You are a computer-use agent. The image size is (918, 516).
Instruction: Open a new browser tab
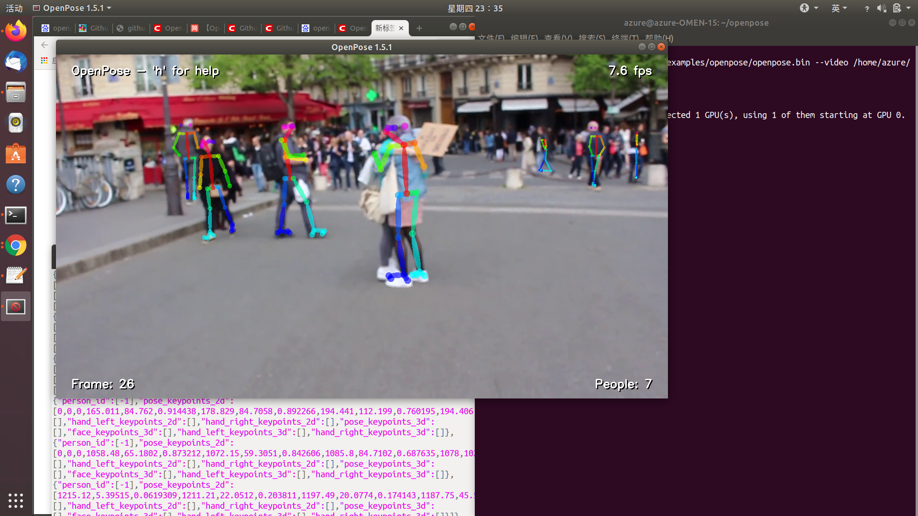(419, 28)
